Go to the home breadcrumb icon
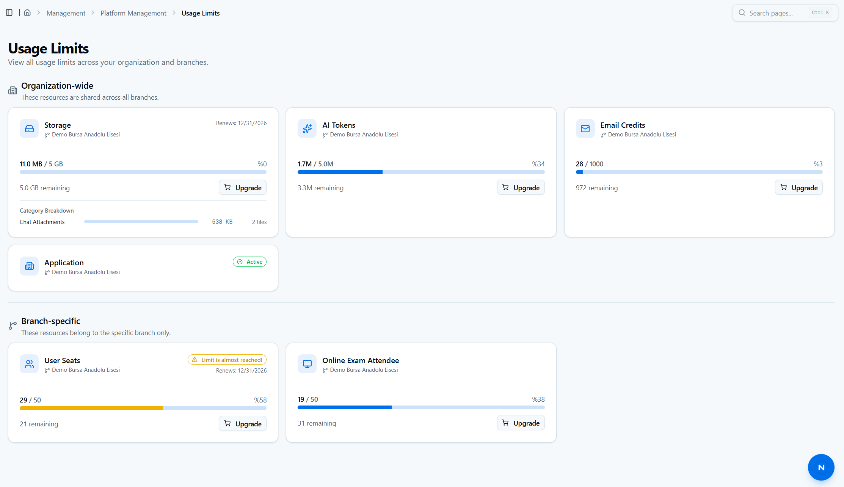This screenshot has height=487, width=844. pyautogui.click(x=27, y=13)
